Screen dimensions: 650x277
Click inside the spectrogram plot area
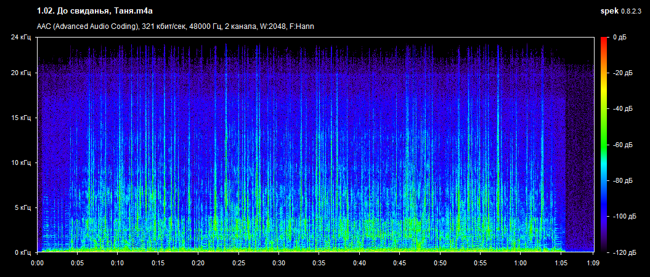(x=315, y=145)
